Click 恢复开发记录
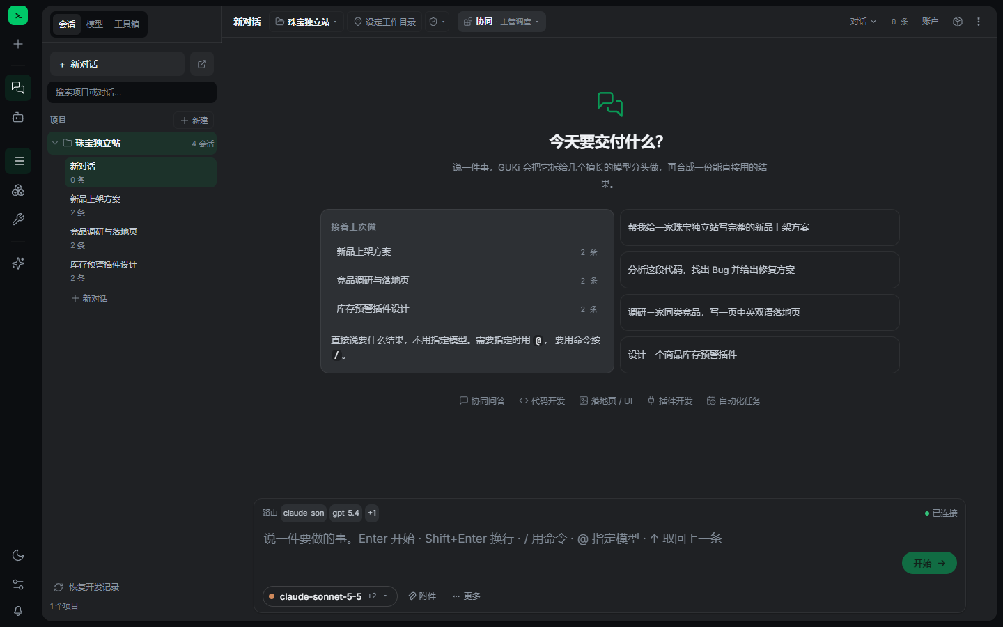 87,587
